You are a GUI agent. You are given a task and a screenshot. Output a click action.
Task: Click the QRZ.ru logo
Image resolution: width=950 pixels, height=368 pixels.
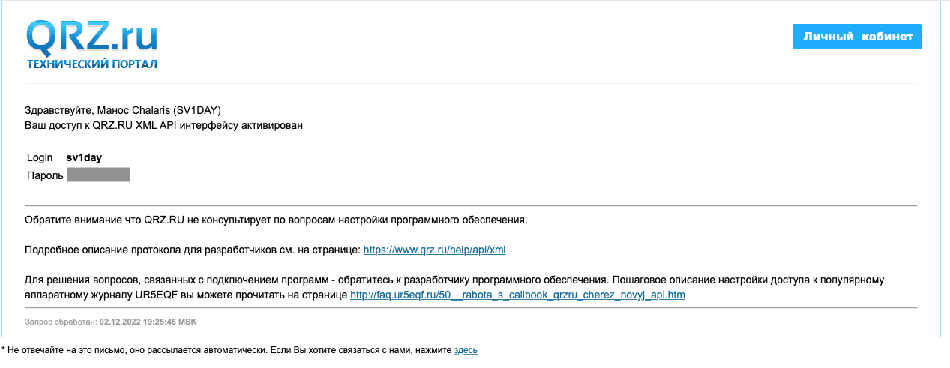click(91, 35)
